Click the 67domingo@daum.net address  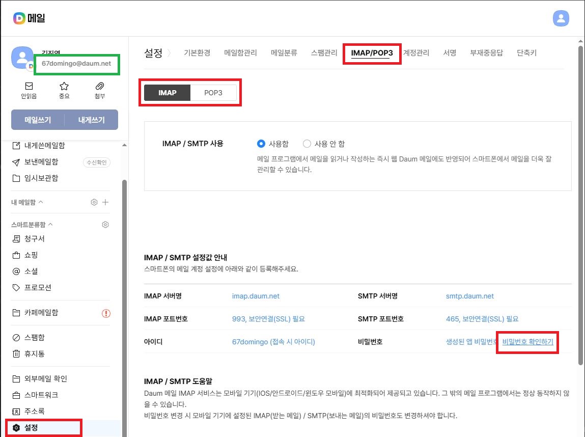click(76, 64)
